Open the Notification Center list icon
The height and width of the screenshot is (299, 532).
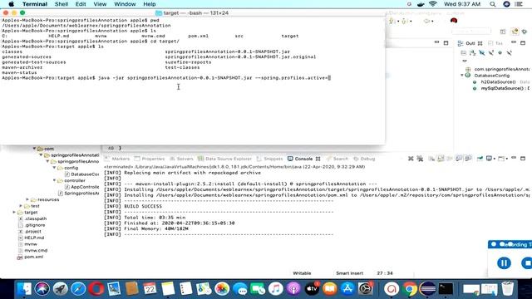pos(519,4)
